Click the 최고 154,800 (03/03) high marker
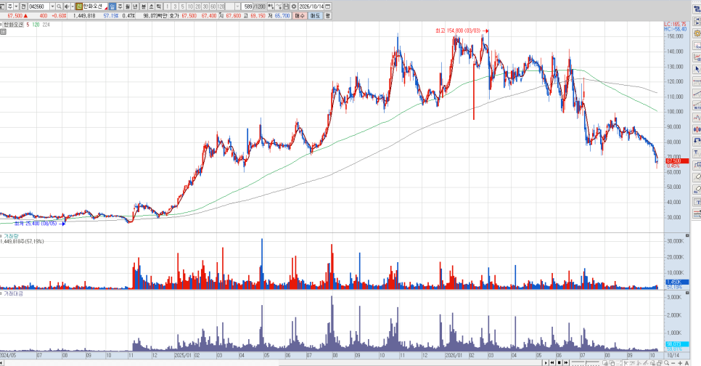Viewport: 701px width, 366px height. (x=458, y=30)
